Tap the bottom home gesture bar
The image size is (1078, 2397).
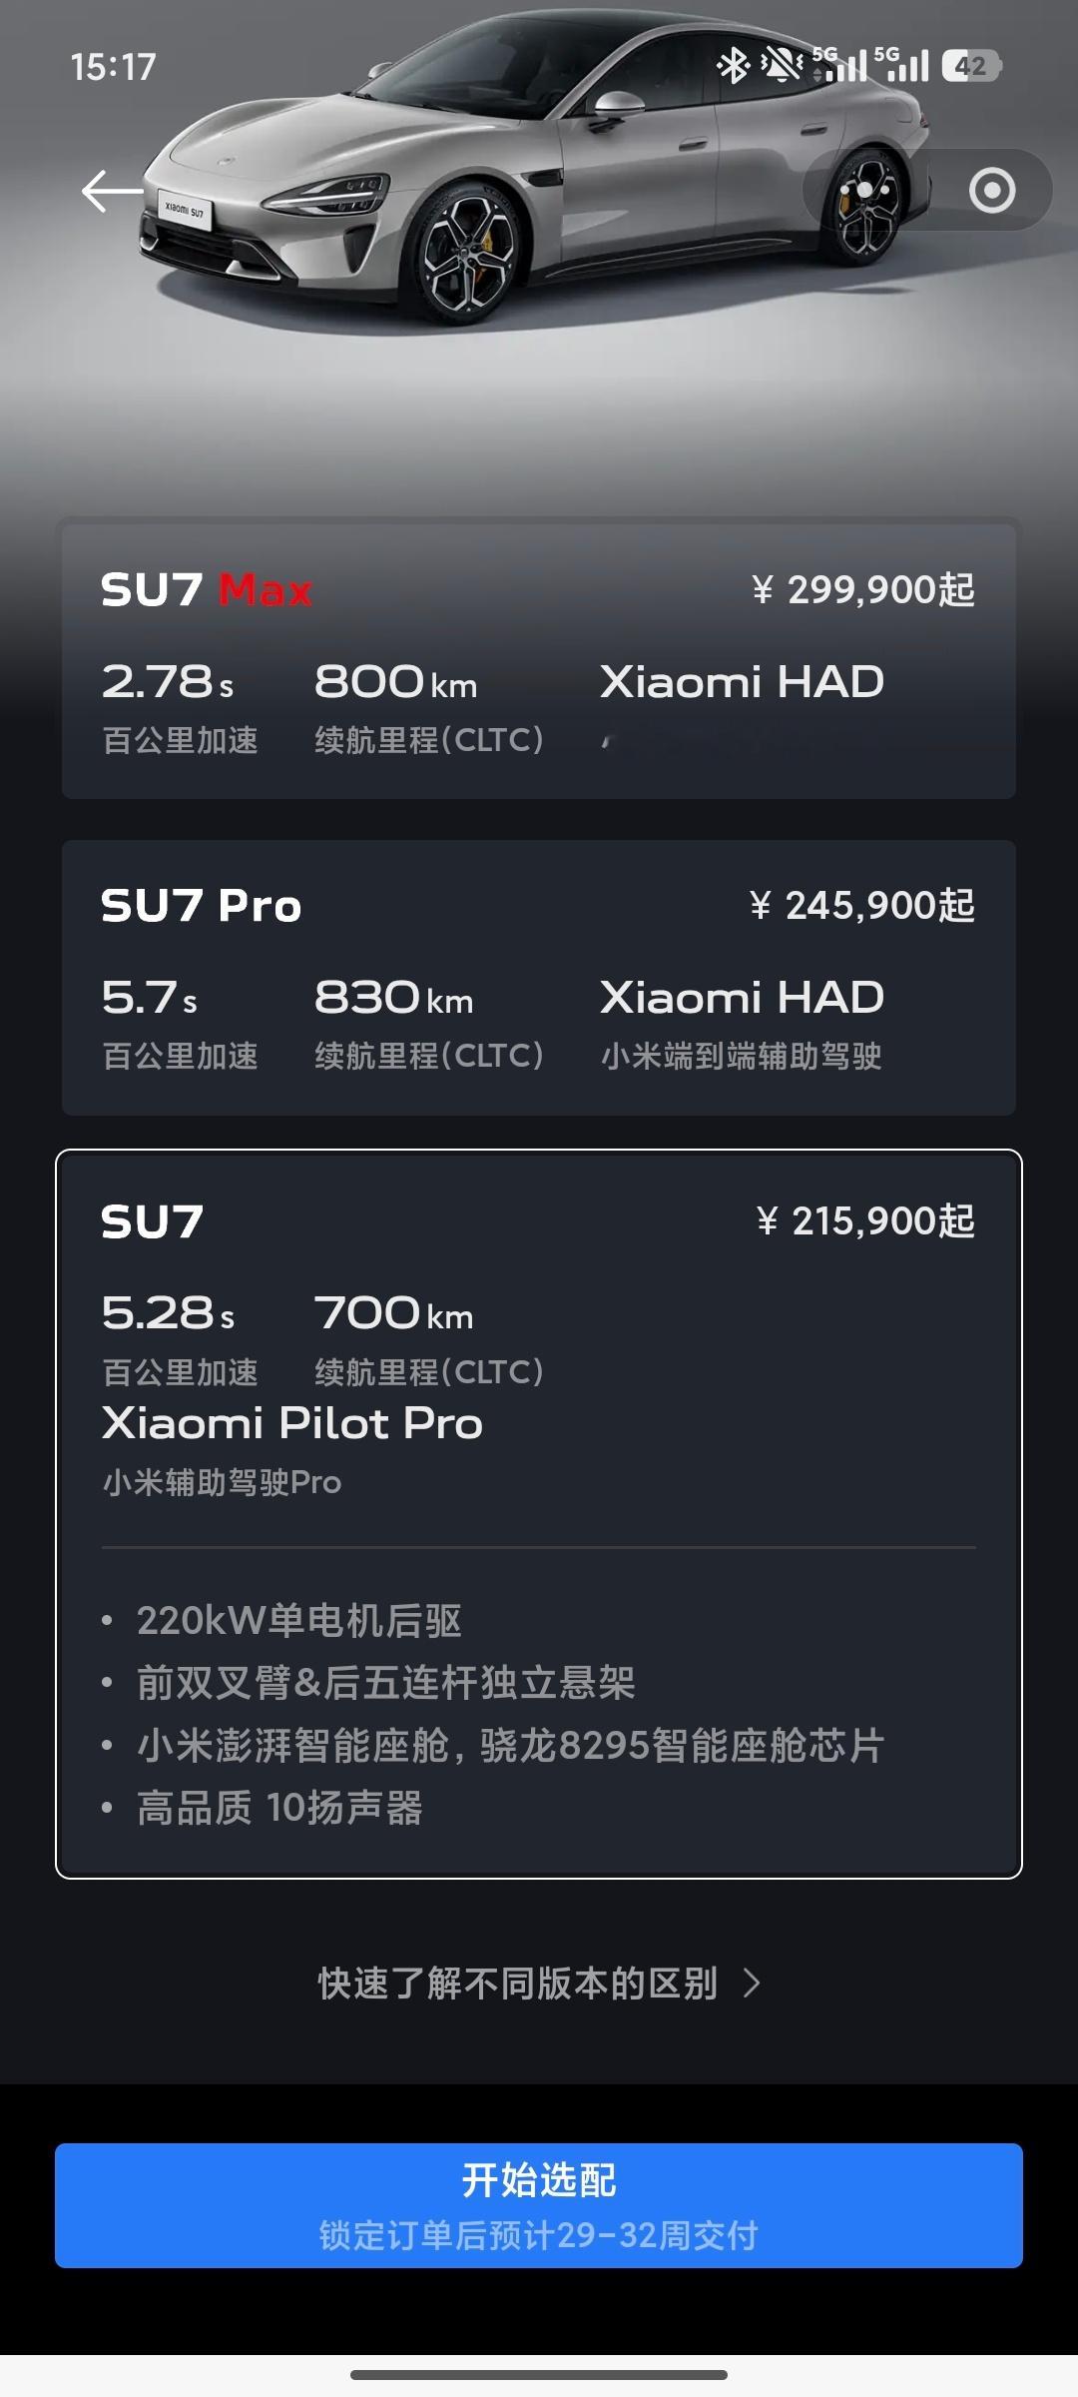click(539, 2374)
